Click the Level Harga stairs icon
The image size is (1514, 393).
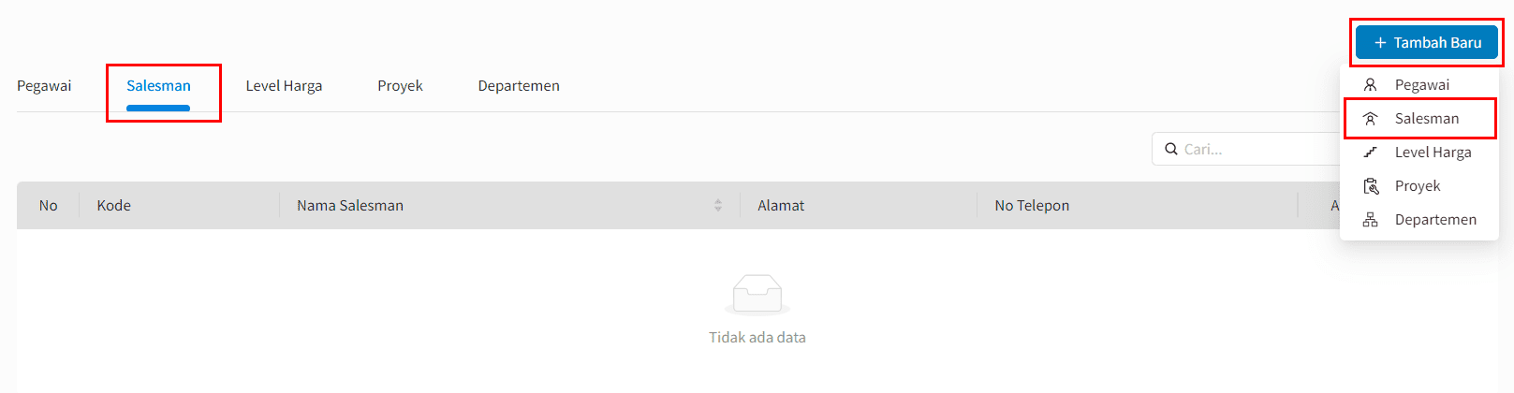point(1370,153)
